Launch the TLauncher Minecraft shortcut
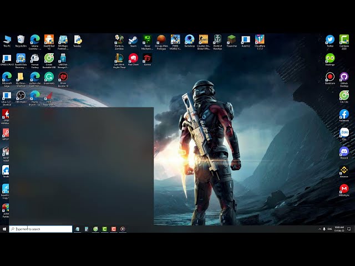355x266 pixels. point(232,42)
